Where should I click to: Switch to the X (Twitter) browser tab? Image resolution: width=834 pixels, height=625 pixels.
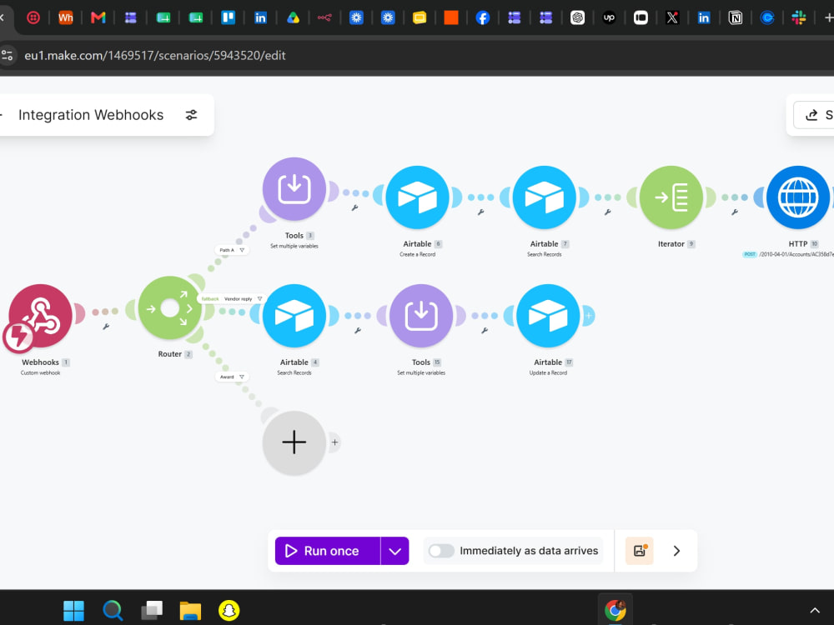pyautogui.click(x=672, y=17)
